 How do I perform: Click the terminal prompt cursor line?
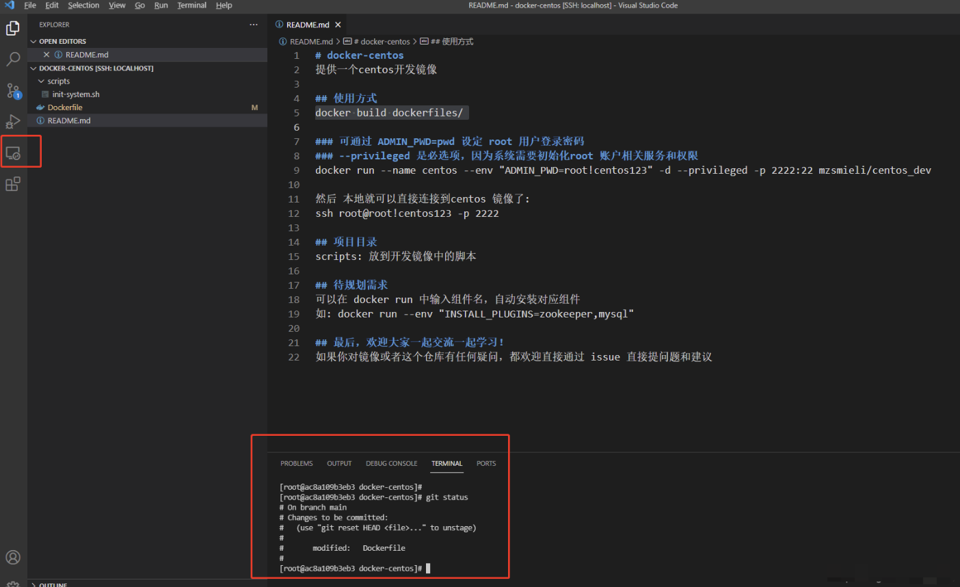pyautogui.click(x=355, y=569)
